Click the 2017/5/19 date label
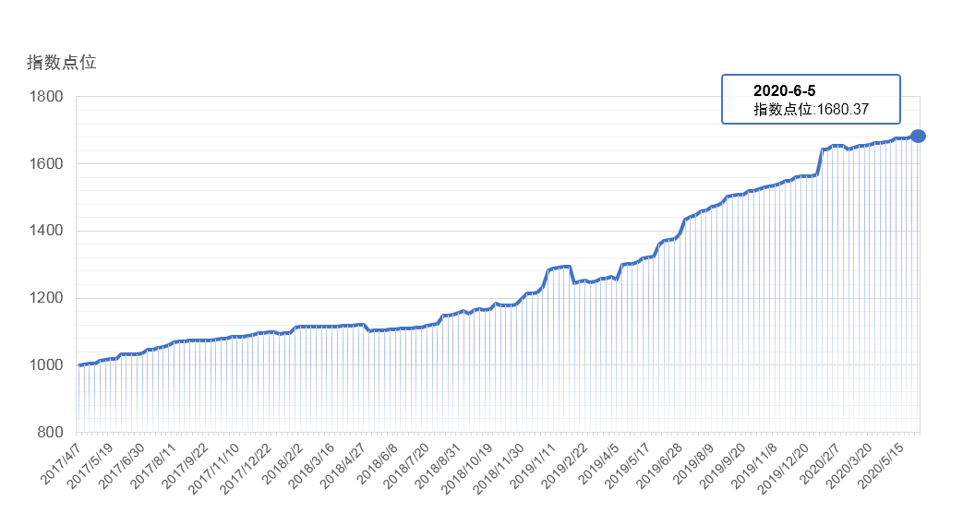 (90, 465)
